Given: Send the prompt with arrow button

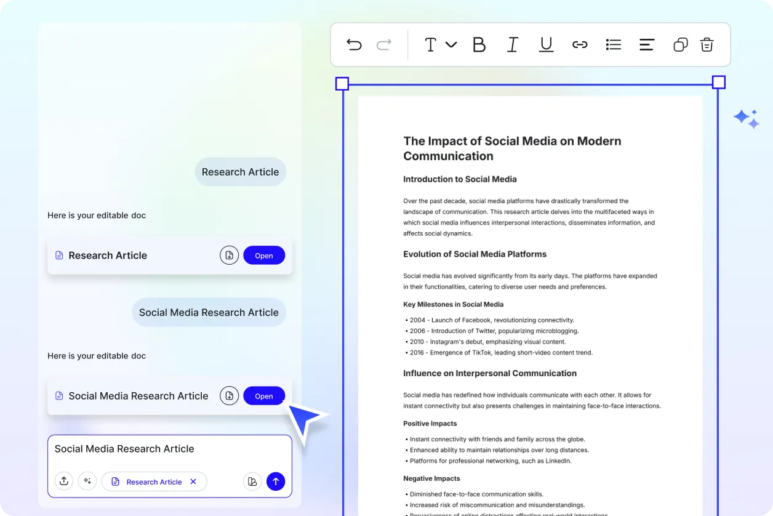Looking at the screenshot, I should [x=276, y=482].
